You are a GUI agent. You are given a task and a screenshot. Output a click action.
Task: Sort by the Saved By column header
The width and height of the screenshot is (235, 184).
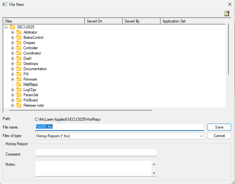coord(141,21)
